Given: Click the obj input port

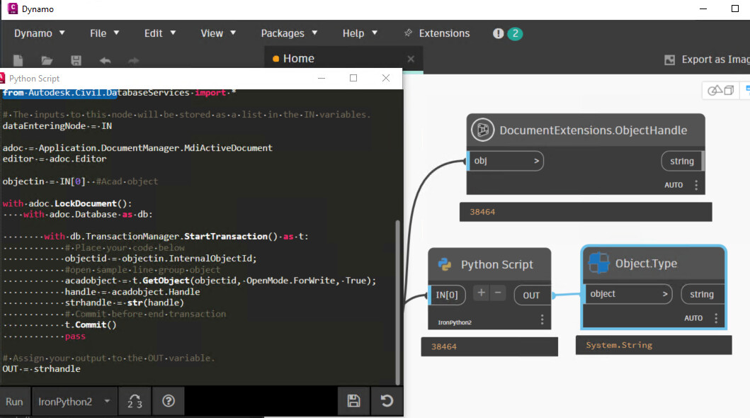Looking at the screenshot, I should (x=506, y=161).
